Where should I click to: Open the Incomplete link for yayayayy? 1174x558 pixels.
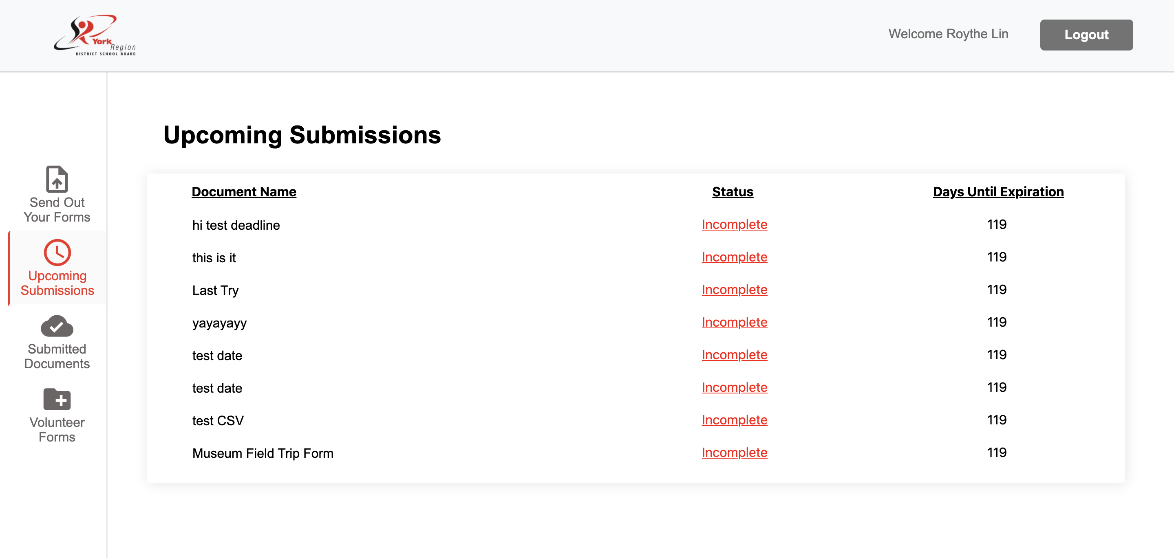[x=734, y=322]
